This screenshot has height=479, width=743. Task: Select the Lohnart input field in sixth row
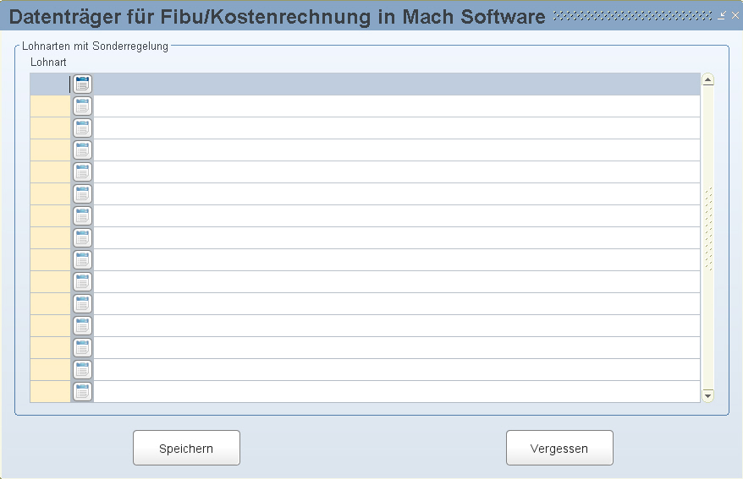[x=50, y=194]
